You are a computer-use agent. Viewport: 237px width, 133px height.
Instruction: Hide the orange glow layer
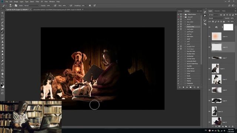pyautogui.click(x=209, y=36)
